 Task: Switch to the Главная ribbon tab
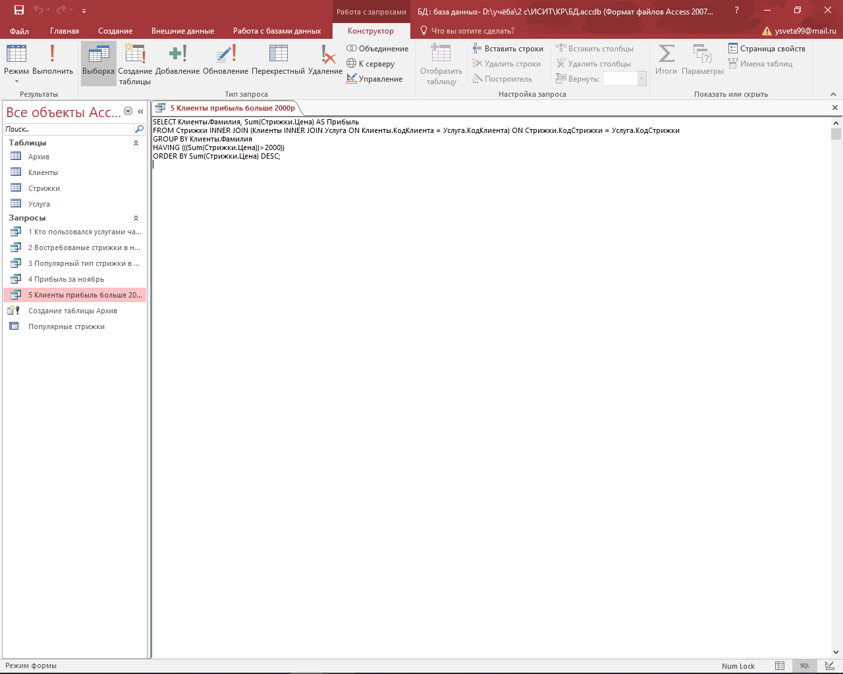coord(65,31)
